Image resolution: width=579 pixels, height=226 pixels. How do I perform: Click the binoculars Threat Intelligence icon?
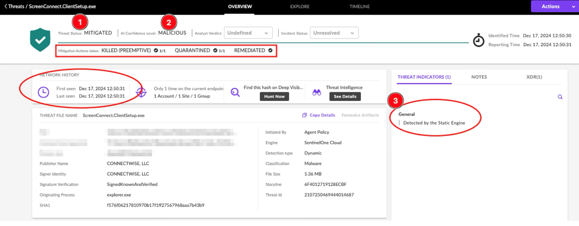coord(317,93)
